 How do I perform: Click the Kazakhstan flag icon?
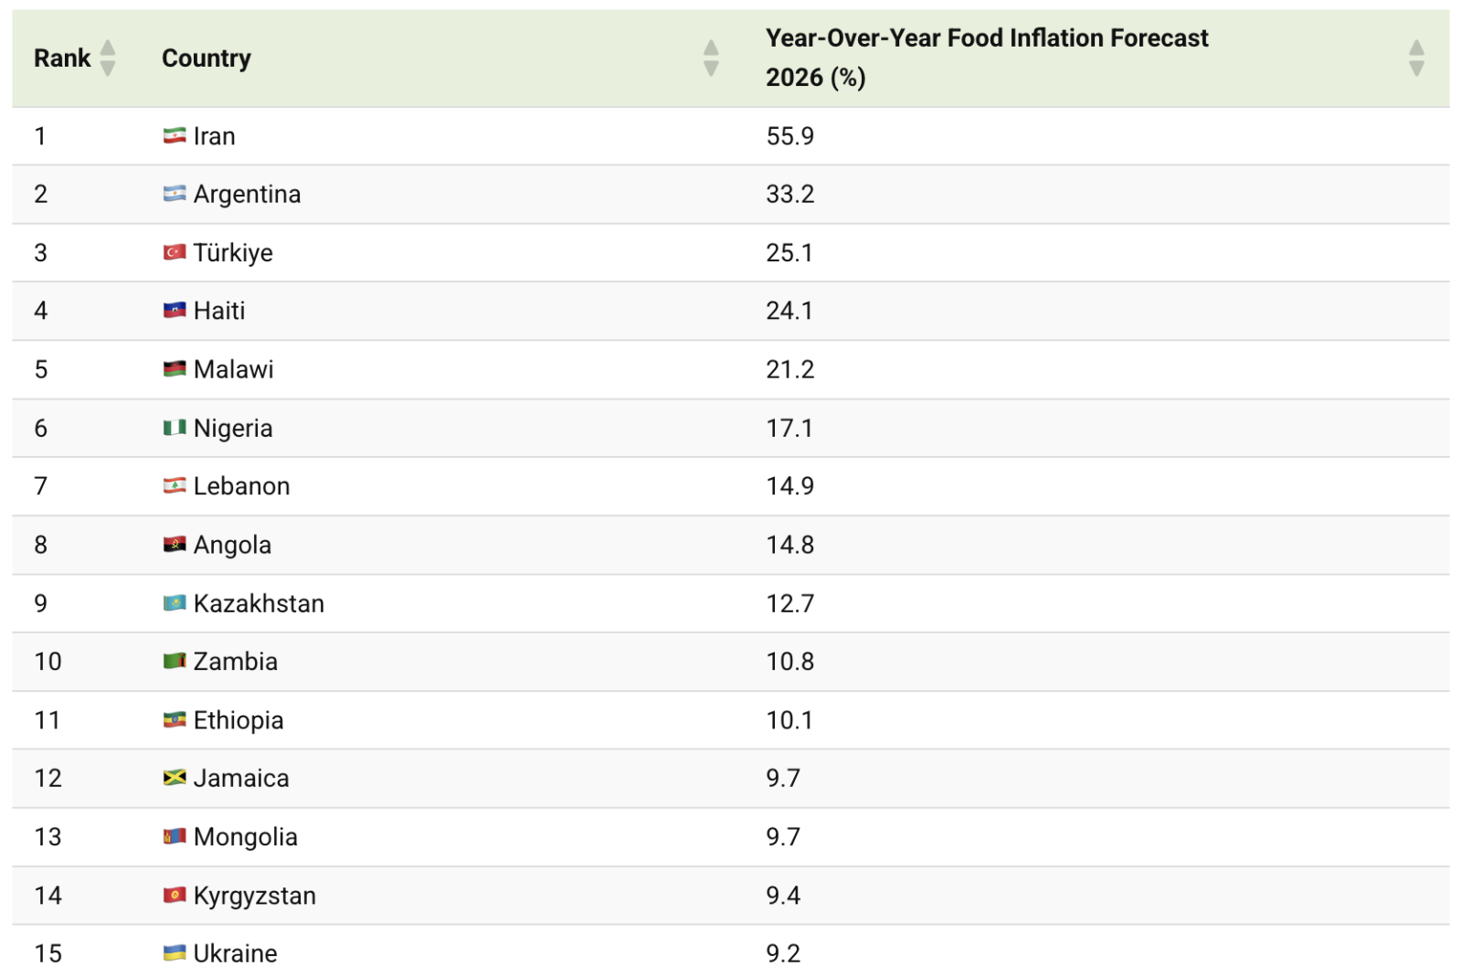[x=175, y=603]
